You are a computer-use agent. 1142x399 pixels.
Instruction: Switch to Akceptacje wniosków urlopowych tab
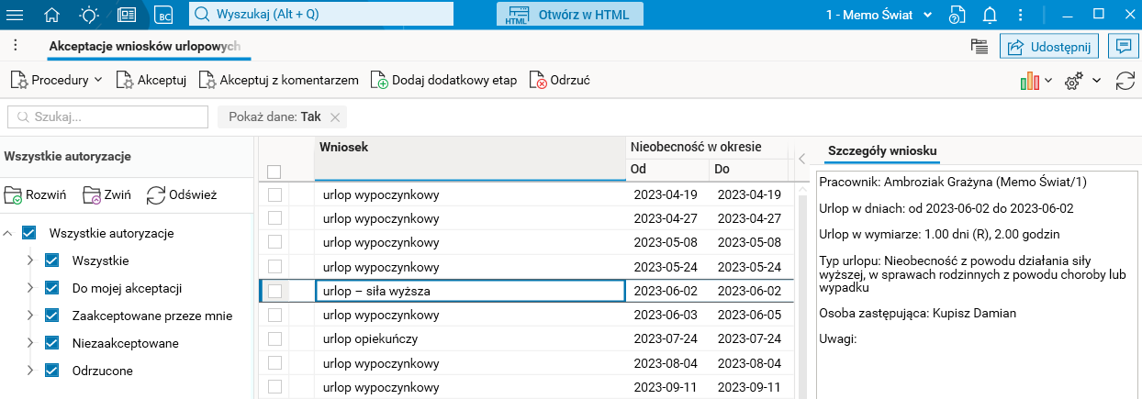click(x=144, y=46)
